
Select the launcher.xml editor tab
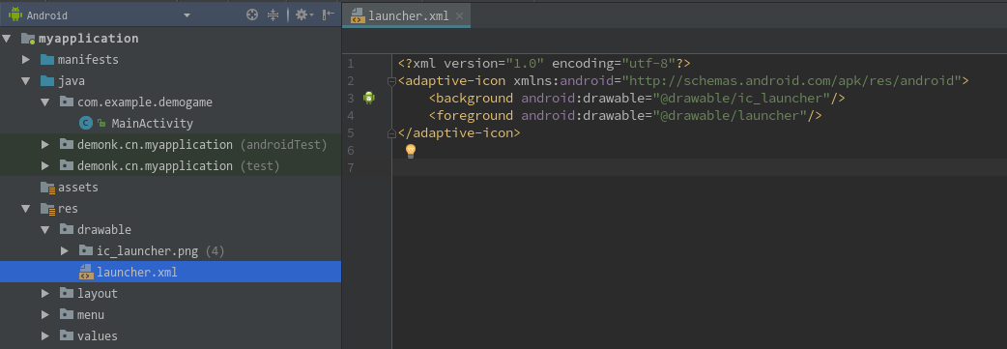click(407, 16)
